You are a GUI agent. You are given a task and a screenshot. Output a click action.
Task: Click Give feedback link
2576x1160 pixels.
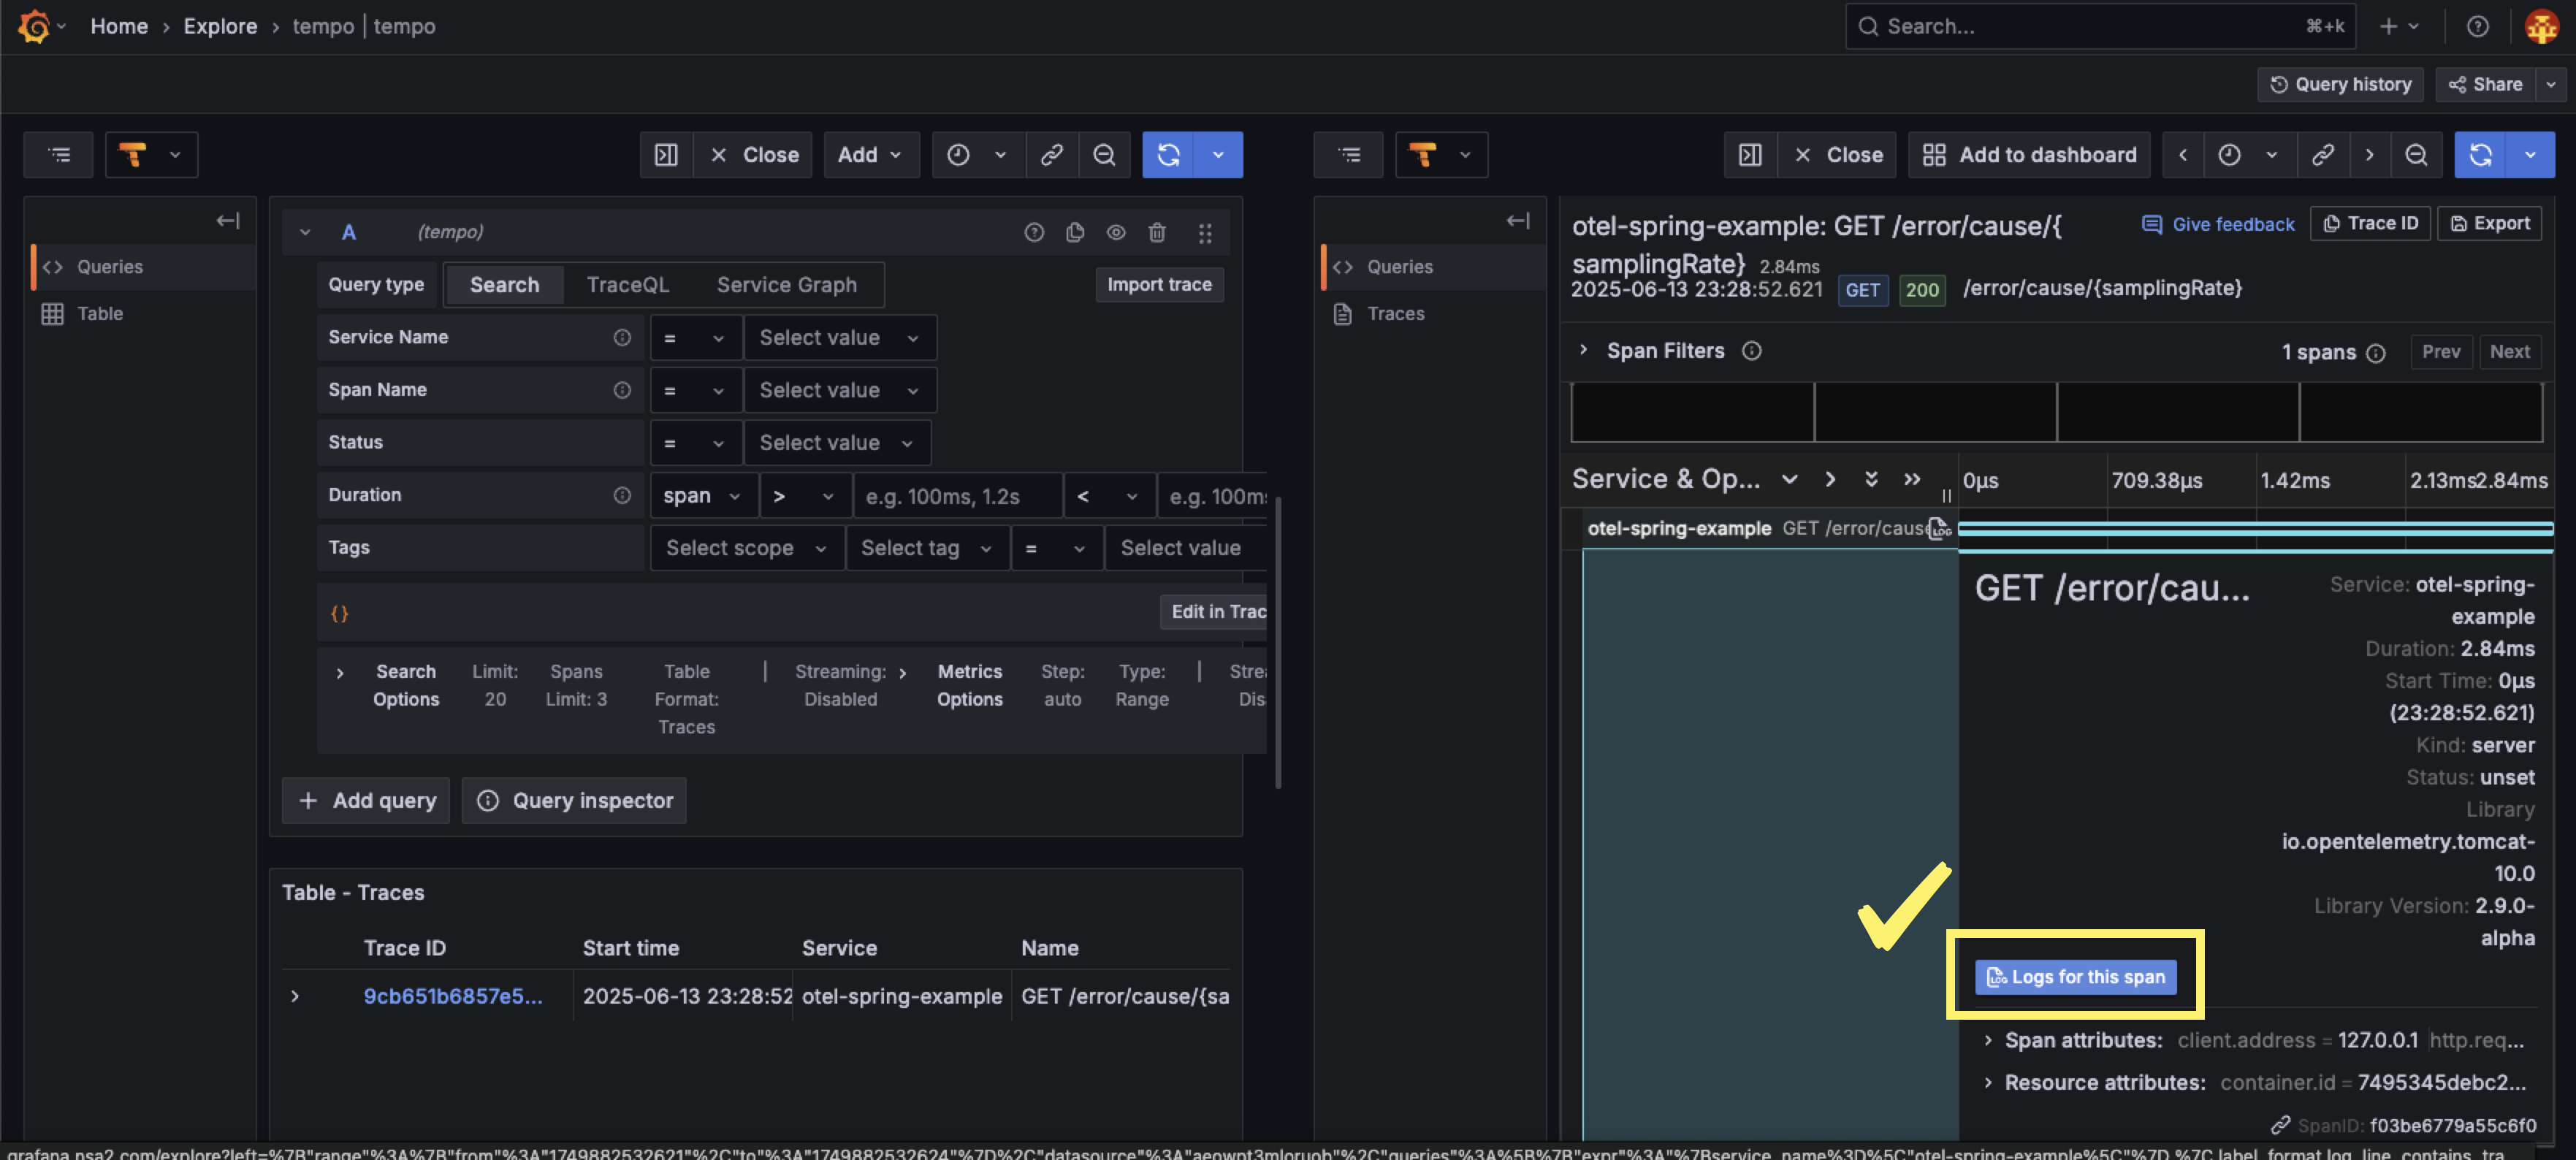2218,224
